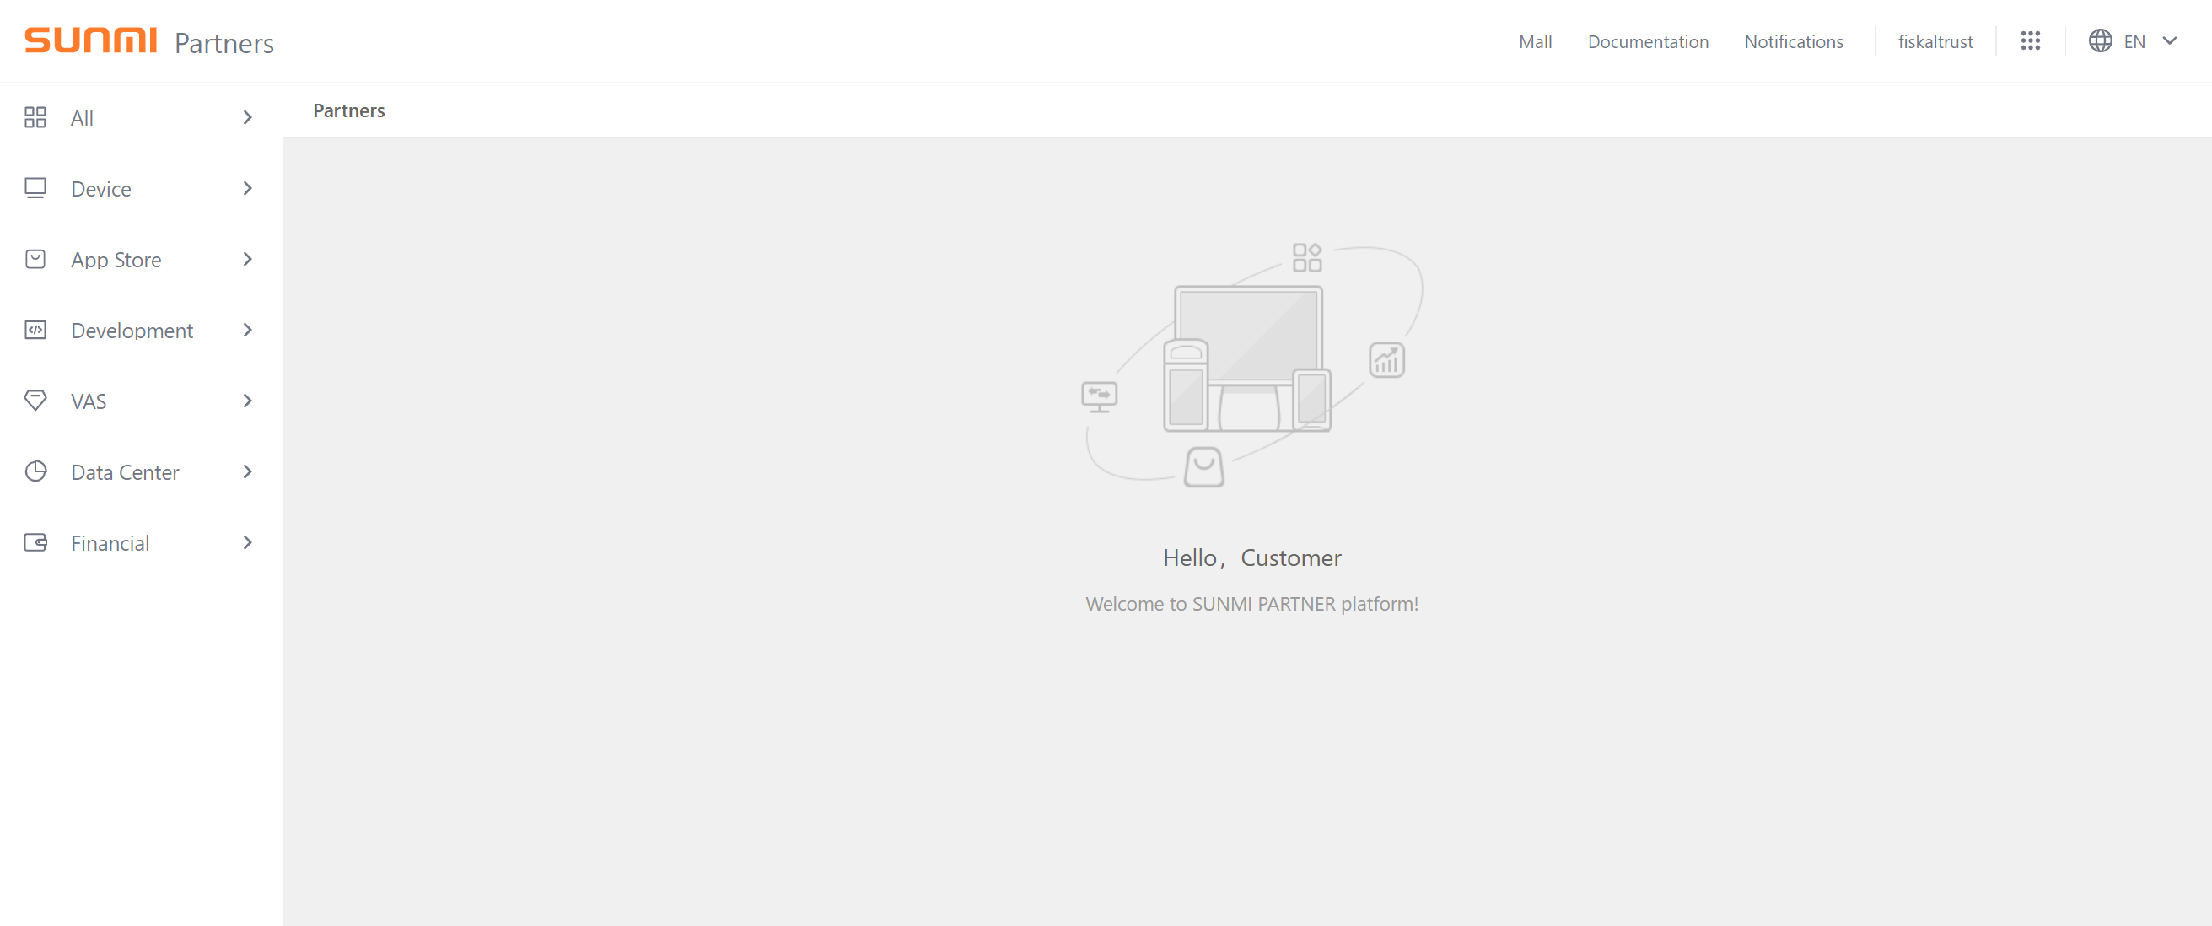Screen dimensions: 2212x926
Task: Expand the VAS sidebar section
Action: pos(247,401)
